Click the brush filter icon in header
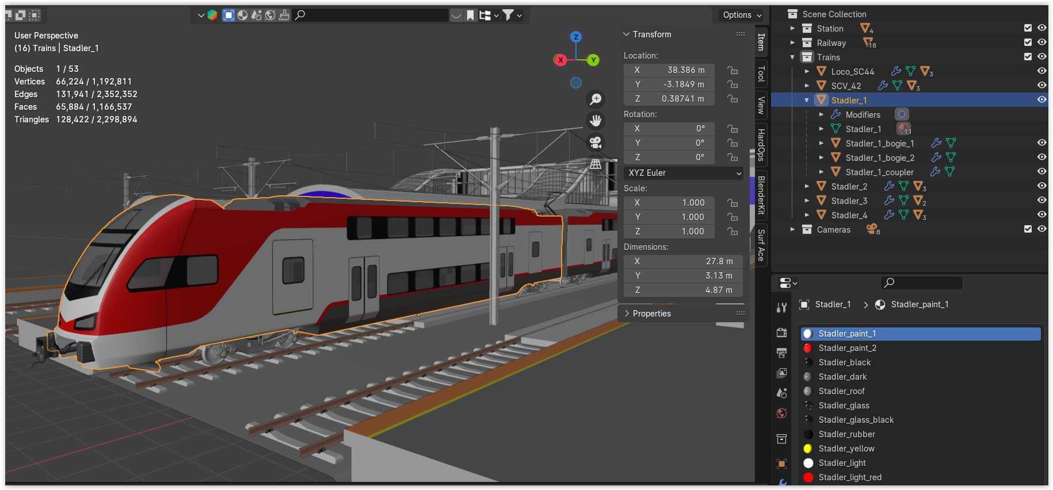The image size is (1053, 490). point(284,15)
